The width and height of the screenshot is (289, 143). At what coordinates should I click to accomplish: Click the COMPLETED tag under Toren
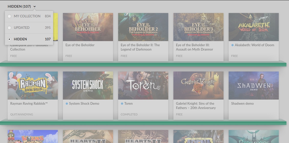pyautogui.click(x=129, y=114)
